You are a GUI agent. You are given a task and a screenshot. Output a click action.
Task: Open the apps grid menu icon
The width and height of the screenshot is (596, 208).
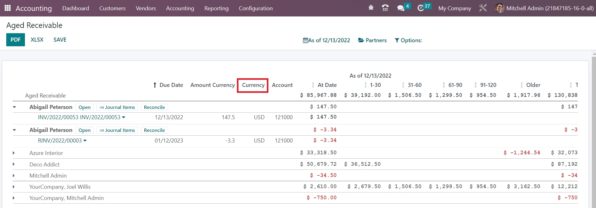[x=7, y=8]
